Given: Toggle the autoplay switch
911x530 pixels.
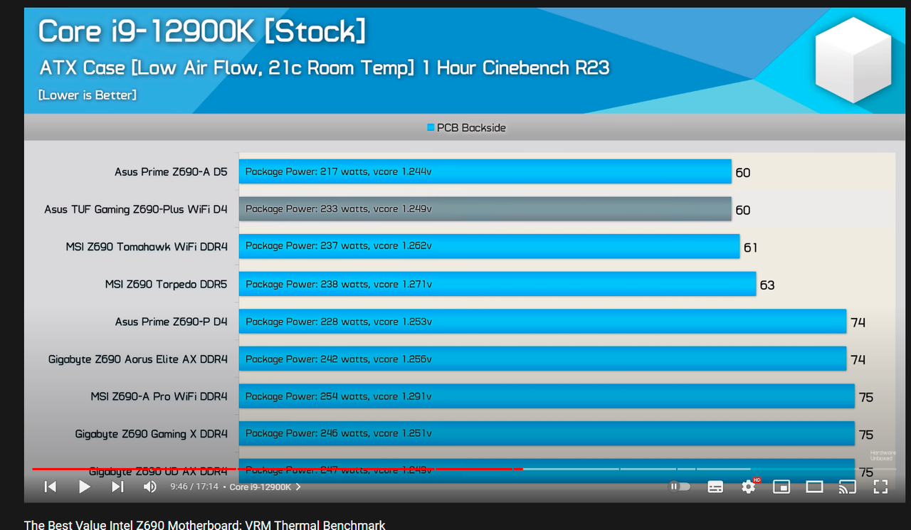Looking at the screenshot, I should [x=680, y=487].
